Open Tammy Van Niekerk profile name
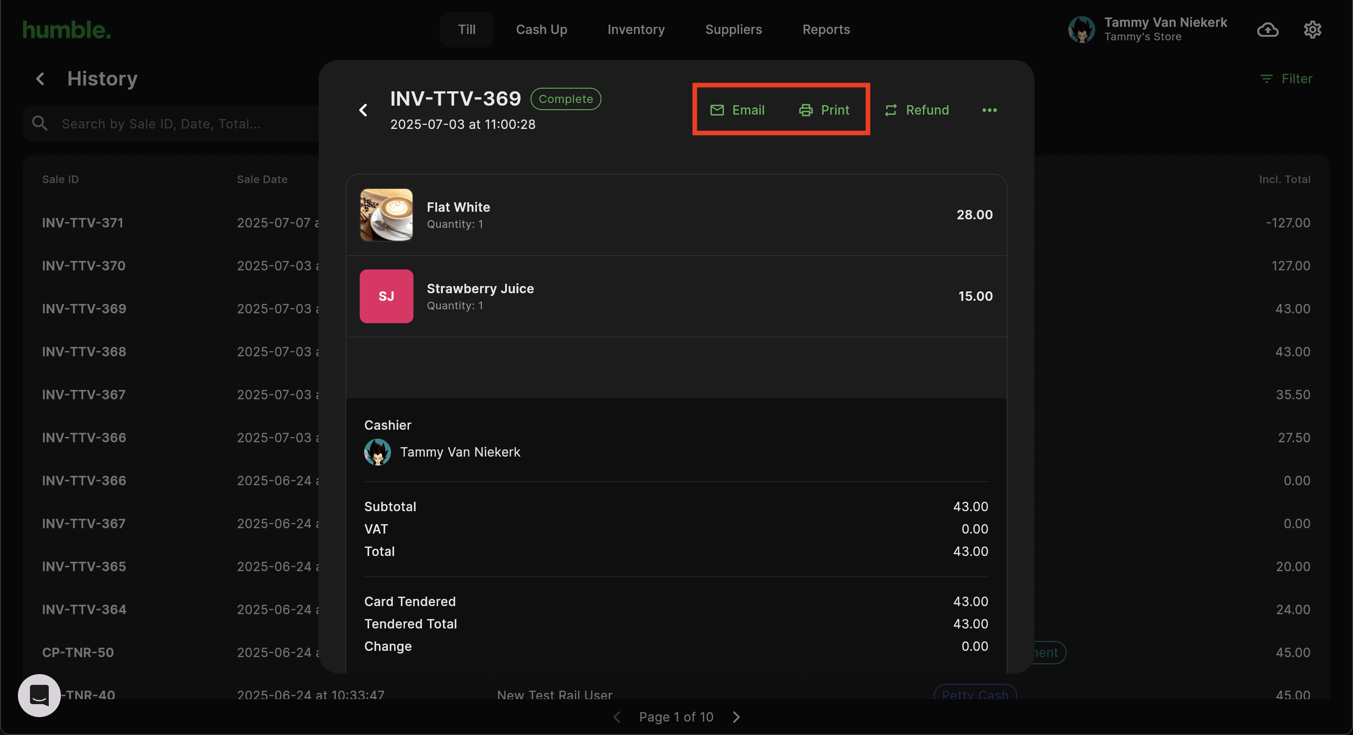Viewport: 1353px width, 735px height. [x=1165, y=22]
